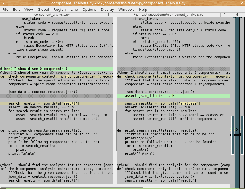Click right line "def print_search_results(search_results):"

click(x=157, y=130)
